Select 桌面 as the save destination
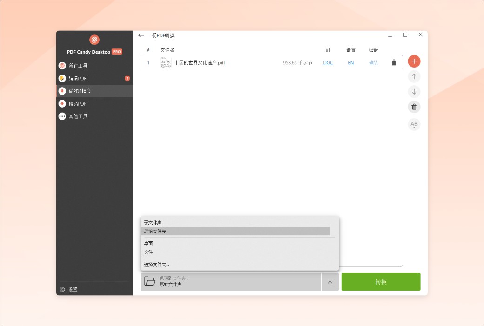This screenshot has width=484, height=326. 148,243
